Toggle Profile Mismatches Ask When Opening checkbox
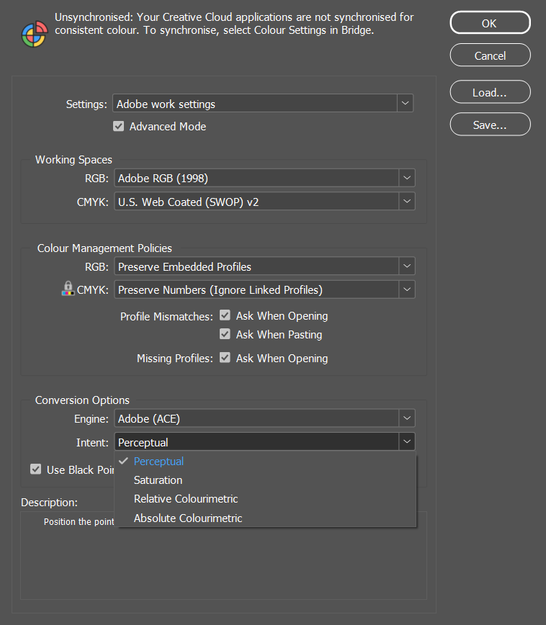The height and width of the screenshot is (625, 546). pos(225,315)
